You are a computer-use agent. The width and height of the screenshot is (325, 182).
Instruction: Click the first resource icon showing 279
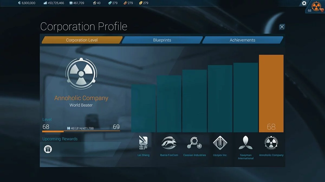coord(110,3)
